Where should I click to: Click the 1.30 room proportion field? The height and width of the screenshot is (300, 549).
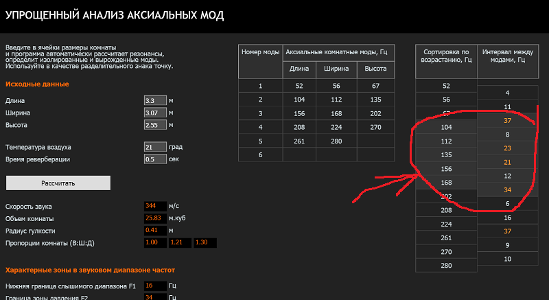click(x=205, y=243)
